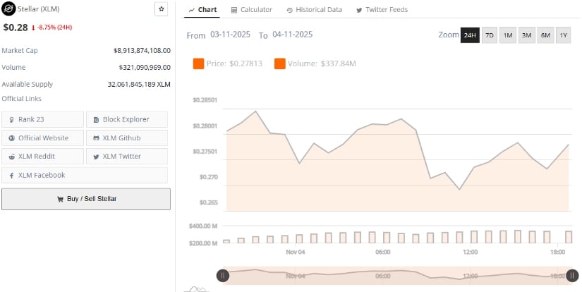Open the Block Explorer link
This screenshot has width=582, height=292.
pyautogui.click(x=127, y=119)
